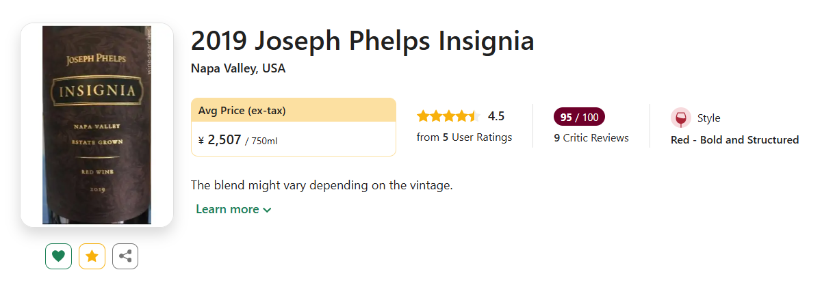This screenshot has height=298, width=822.
Task: Click the Napa Valley, USA region text
Action: (238, 68)
